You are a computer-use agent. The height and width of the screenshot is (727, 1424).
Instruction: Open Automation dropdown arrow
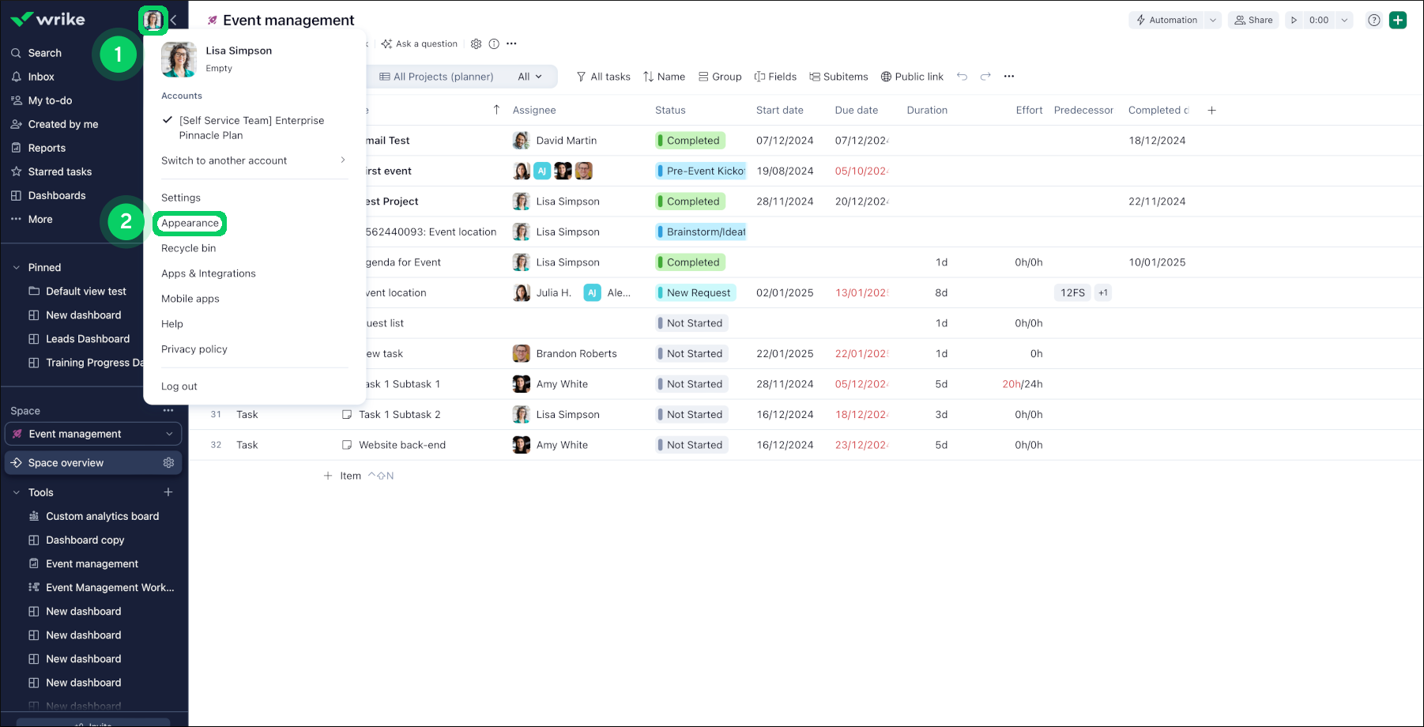pyautogui.click(x=1213, y=21)
